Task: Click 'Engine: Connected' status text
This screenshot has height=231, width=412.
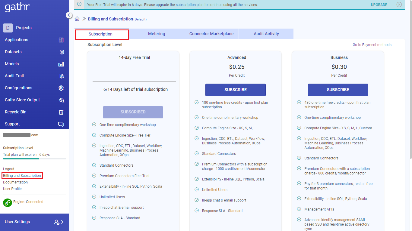Action: click(28, 202)
